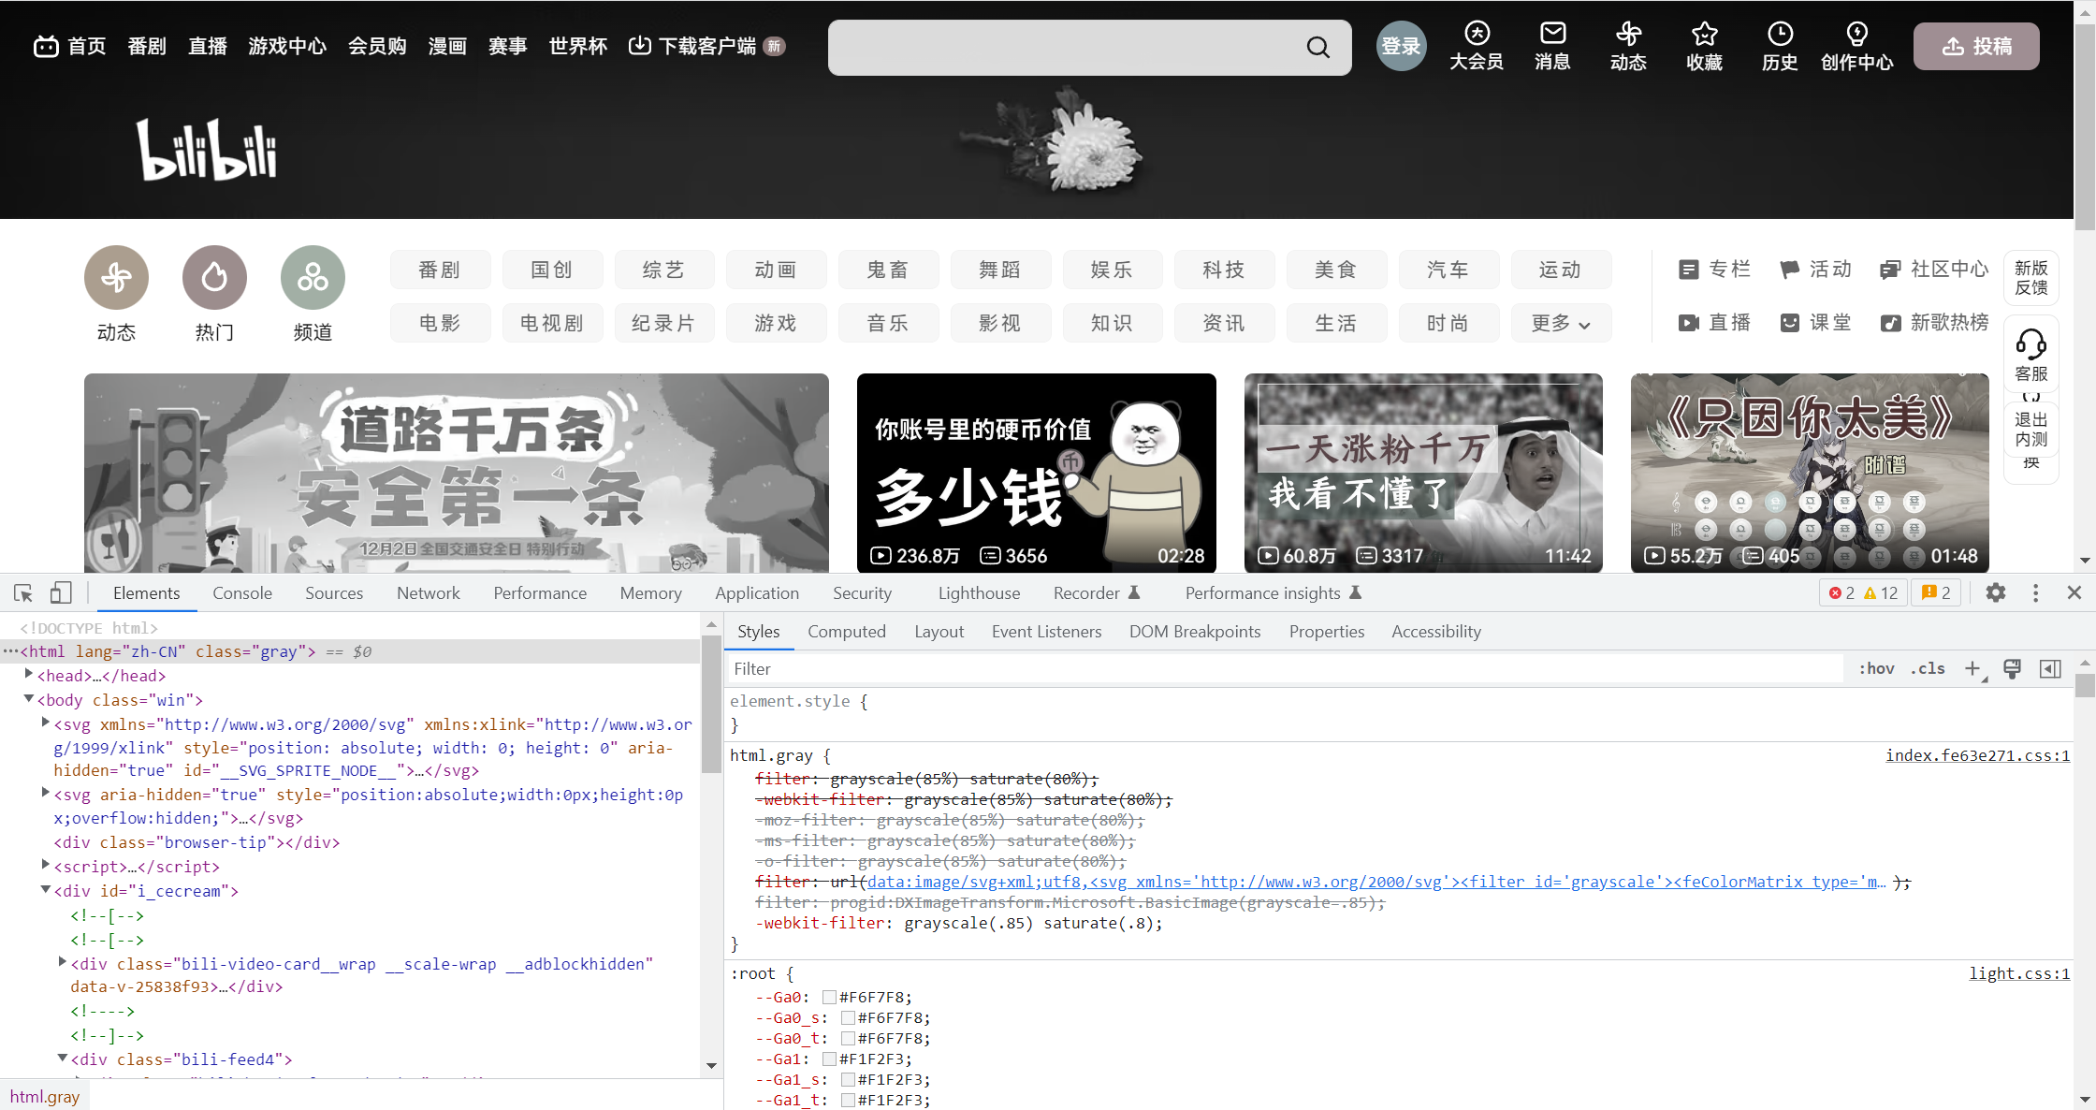This screenshot has width=2096, height=1110.
Task: Toggle the :hov element state panel
Action: click(1876, 668)
